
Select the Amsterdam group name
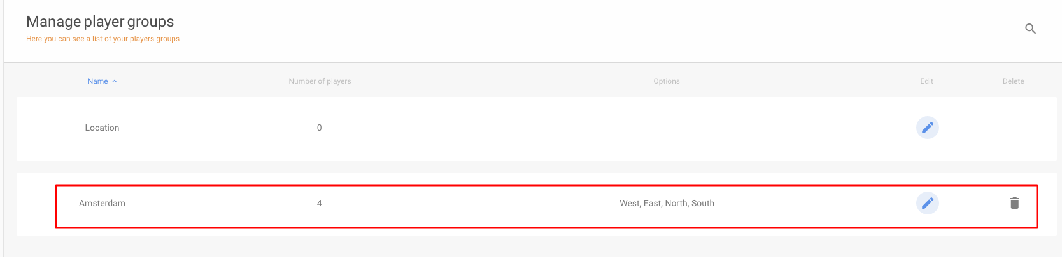[x=102, y=203]
